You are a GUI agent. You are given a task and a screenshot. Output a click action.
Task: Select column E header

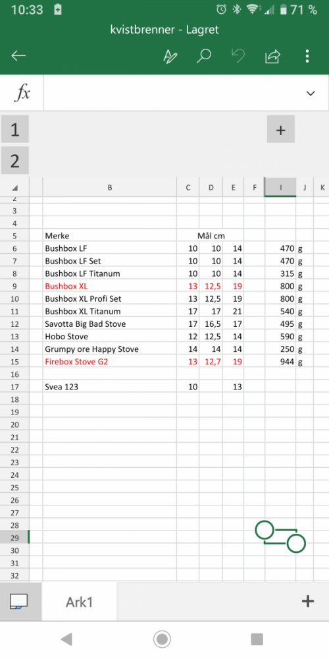point(233,187)
